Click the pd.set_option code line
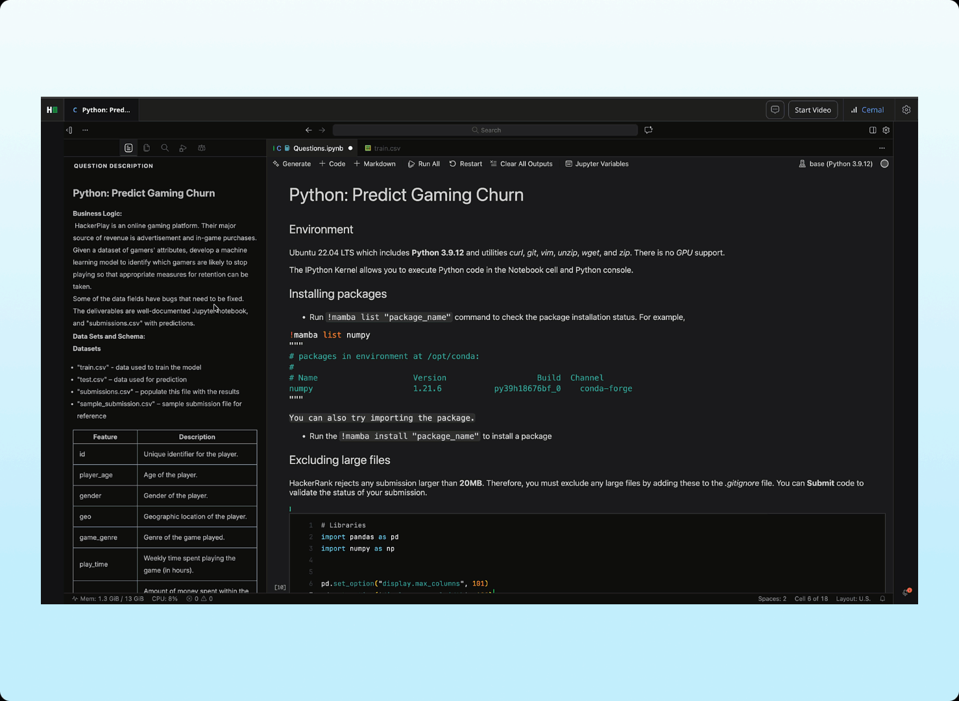This screenshot has width=959, height=701. click(x=404, y=584)
